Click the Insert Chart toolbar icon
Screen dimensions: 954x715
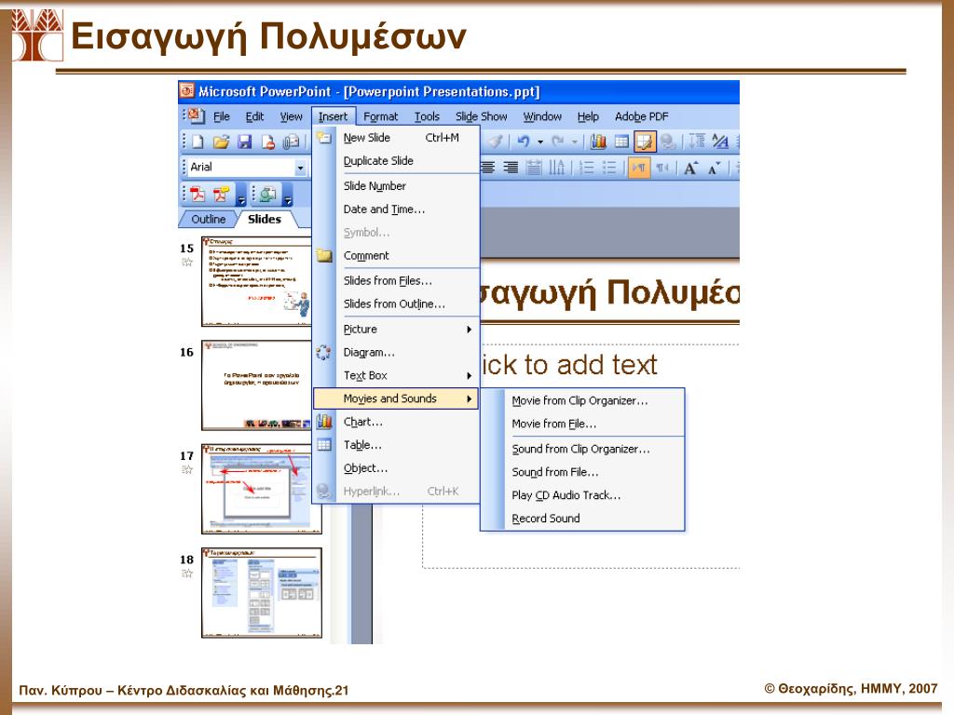[599, 142]
